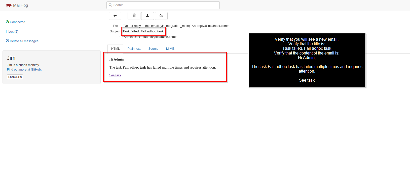Go back with the left arrow button

[x=115, y=16]
